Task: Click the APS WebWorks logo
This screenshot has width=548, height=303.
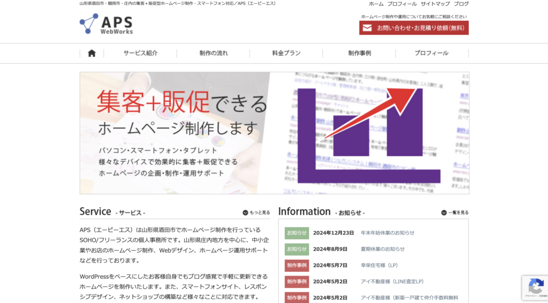Action: pos(106,24)
